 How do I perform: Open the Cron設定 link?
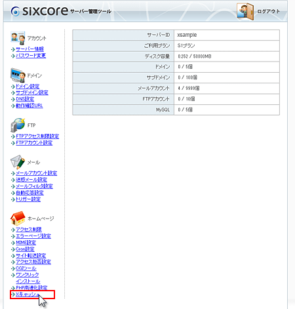click(x=25, y=249)
